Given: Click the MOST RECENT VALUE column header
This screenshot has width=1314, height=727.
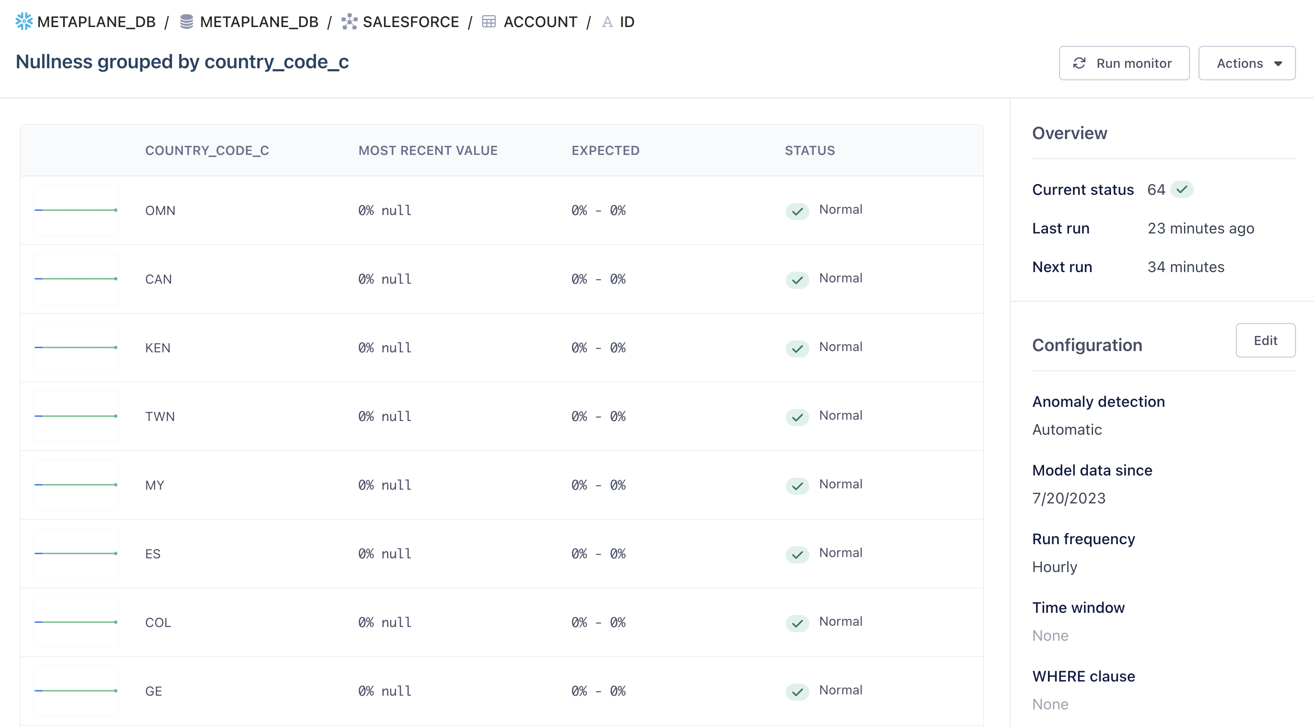Looking at the screenshot, I should click(x=427, y=151).
